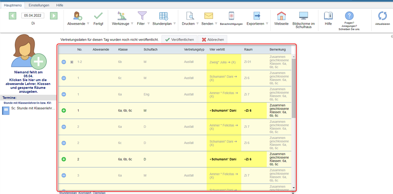Switch to the Hauptmenü tab
393x194 pixels.
pos(12,5)
